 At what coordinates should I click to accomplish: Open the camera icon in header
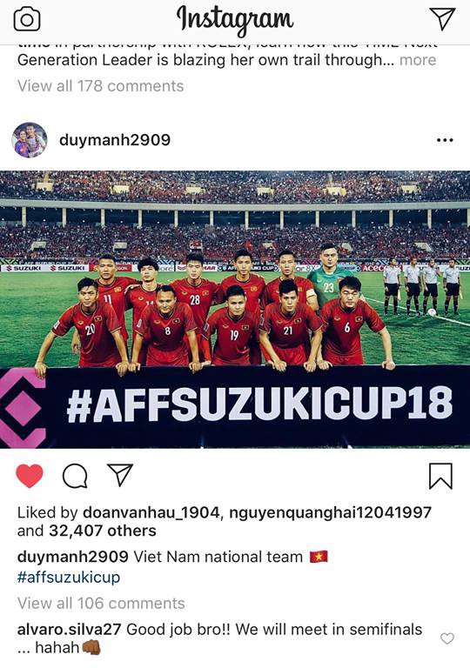pyautogui.click(x=27, y=20)
